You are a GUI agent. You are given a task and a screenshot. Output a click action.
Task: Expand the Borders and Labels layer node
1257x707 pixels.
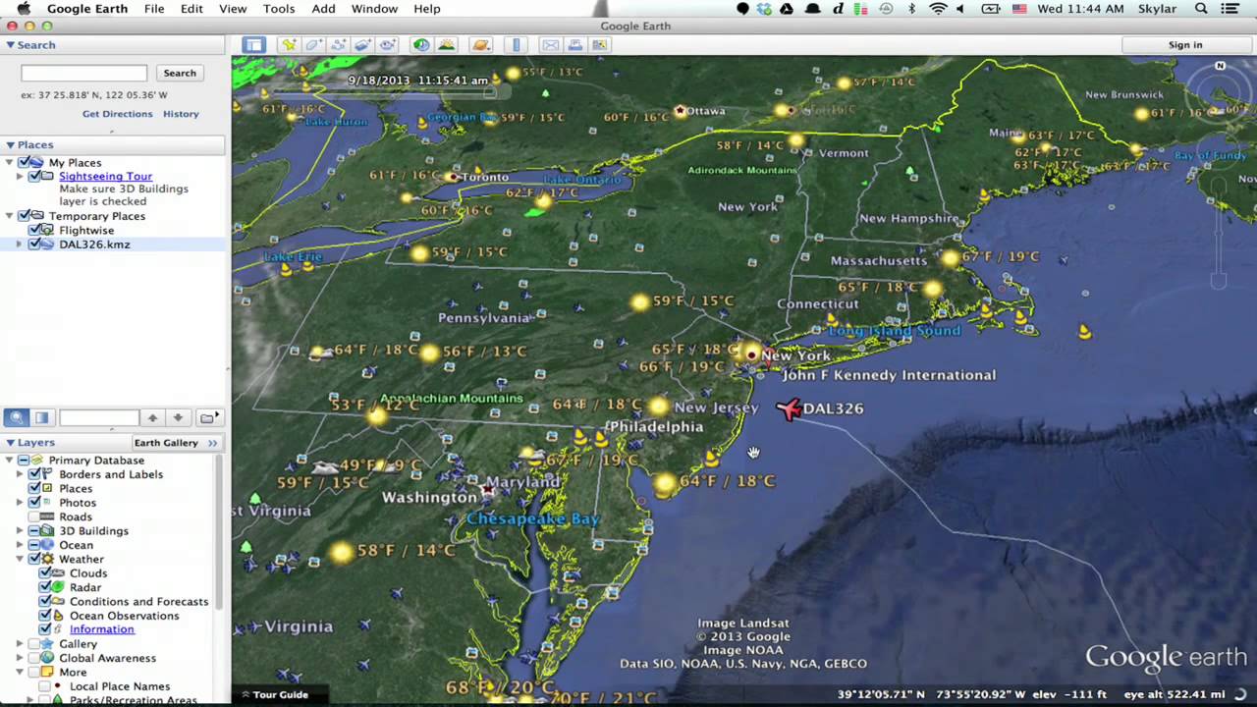click(x=20, y=474)
